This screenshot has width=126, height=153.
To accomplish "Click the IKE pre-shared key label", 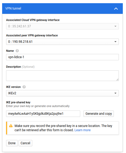I will tap(18, 102).
